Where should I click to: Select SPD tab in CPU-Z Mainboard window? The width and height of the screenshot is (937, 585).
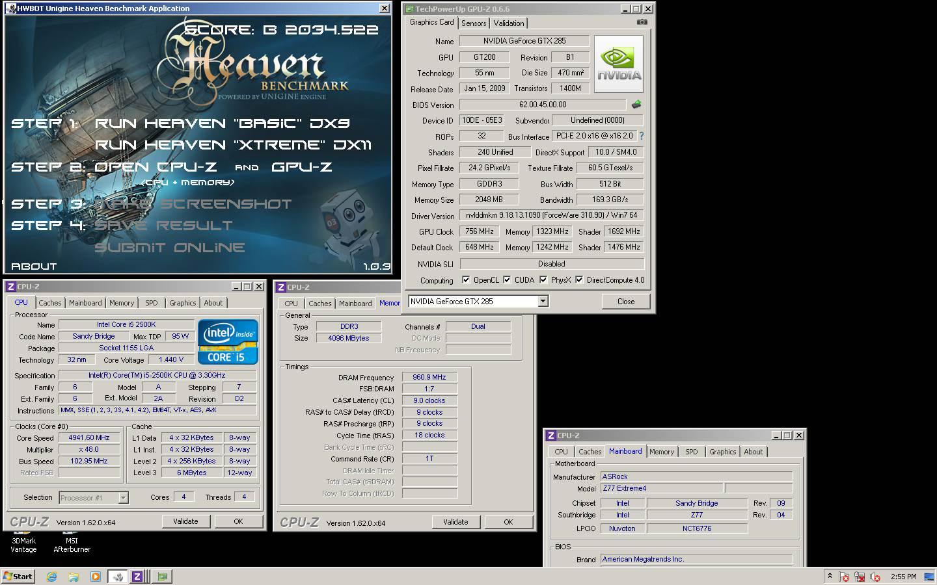(x=692, y=452)
